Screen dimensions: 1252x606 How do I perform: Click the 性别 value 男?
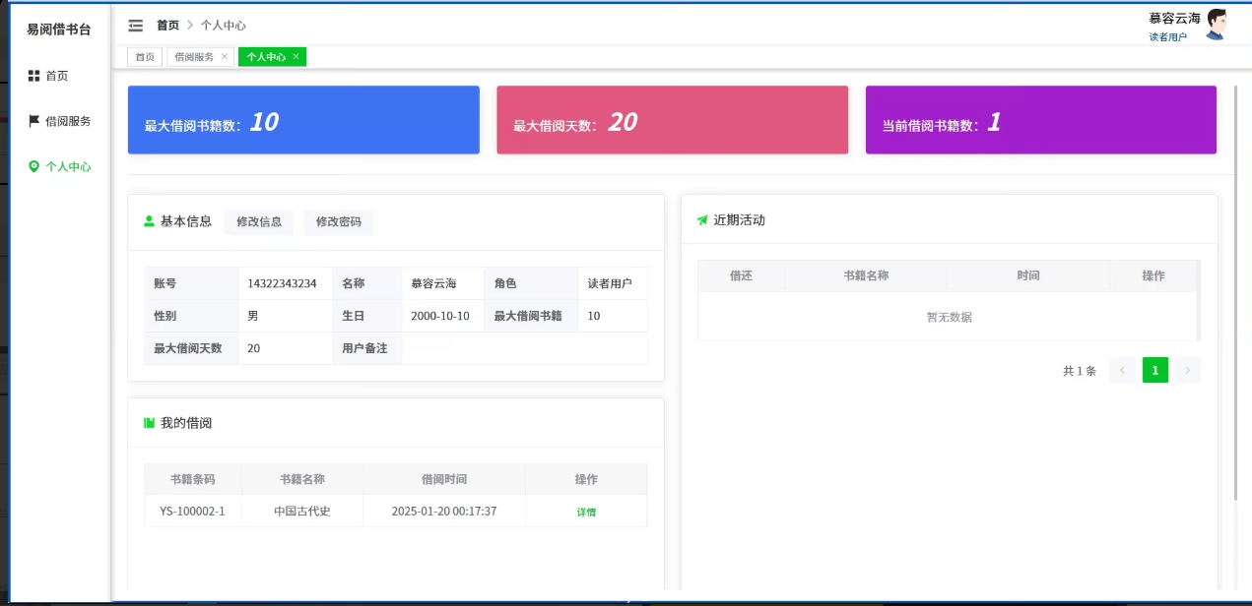coord(253,316)
